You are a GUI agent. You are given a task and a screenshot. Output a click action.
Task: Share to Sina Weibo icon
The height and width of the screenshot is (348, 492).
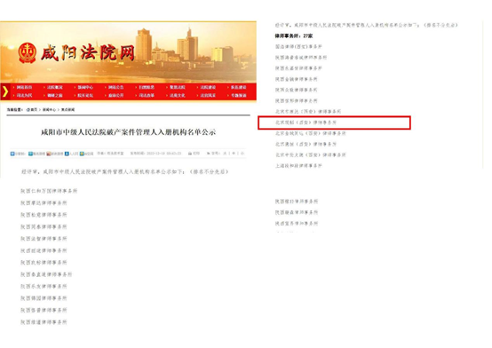pyautogui.click(x=48, y=154)
